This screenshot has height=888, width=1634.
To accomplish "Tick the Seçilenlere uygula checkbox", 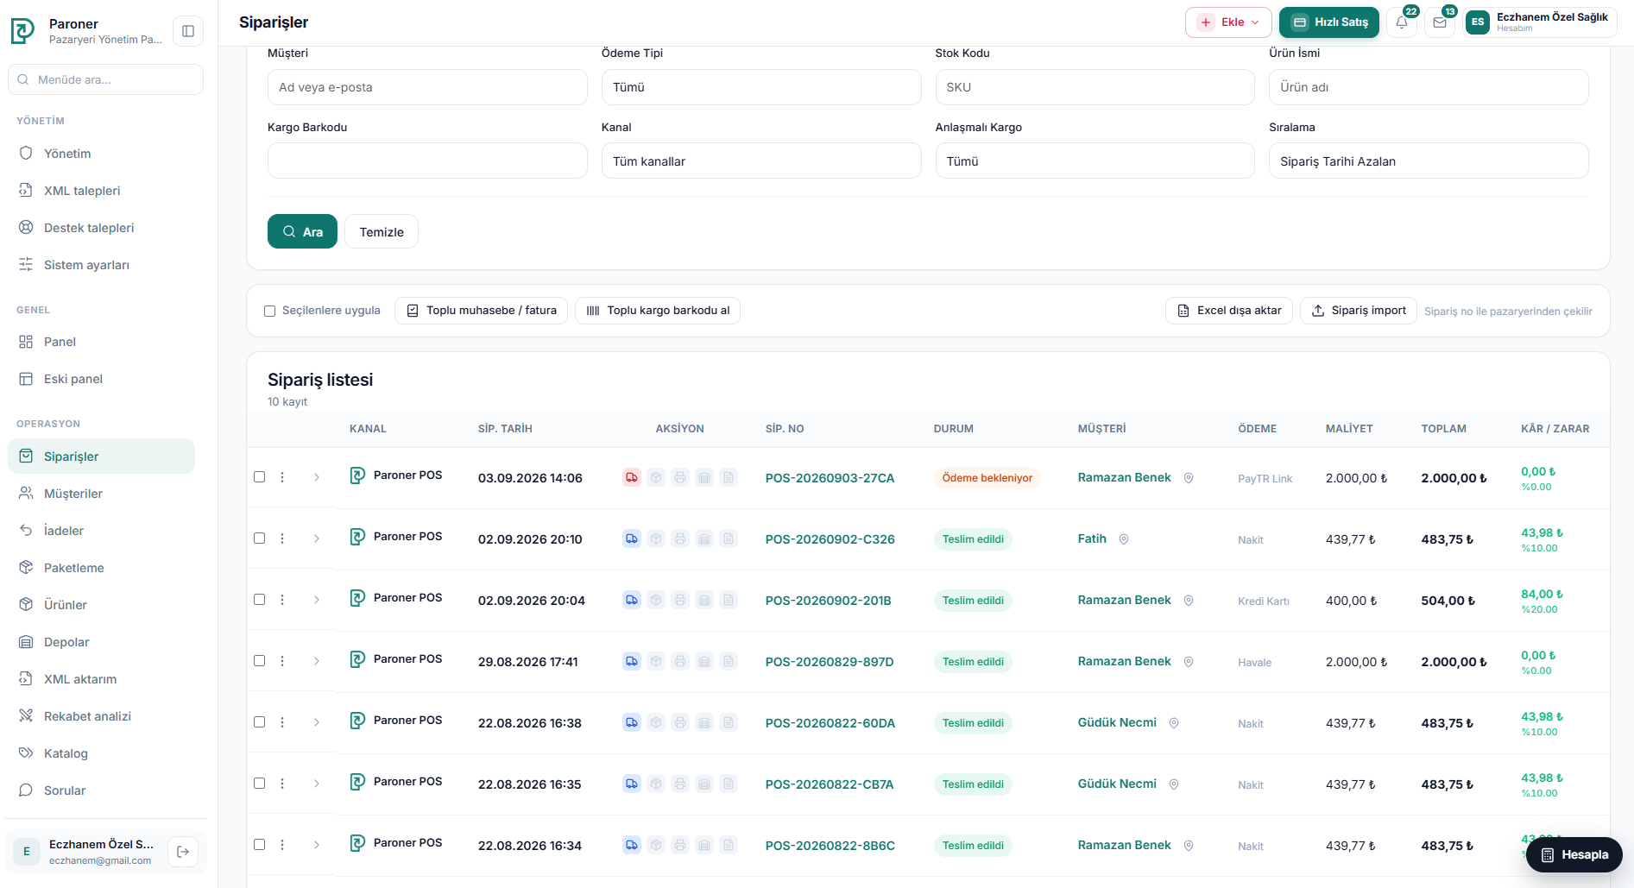I will coord(269,311).
